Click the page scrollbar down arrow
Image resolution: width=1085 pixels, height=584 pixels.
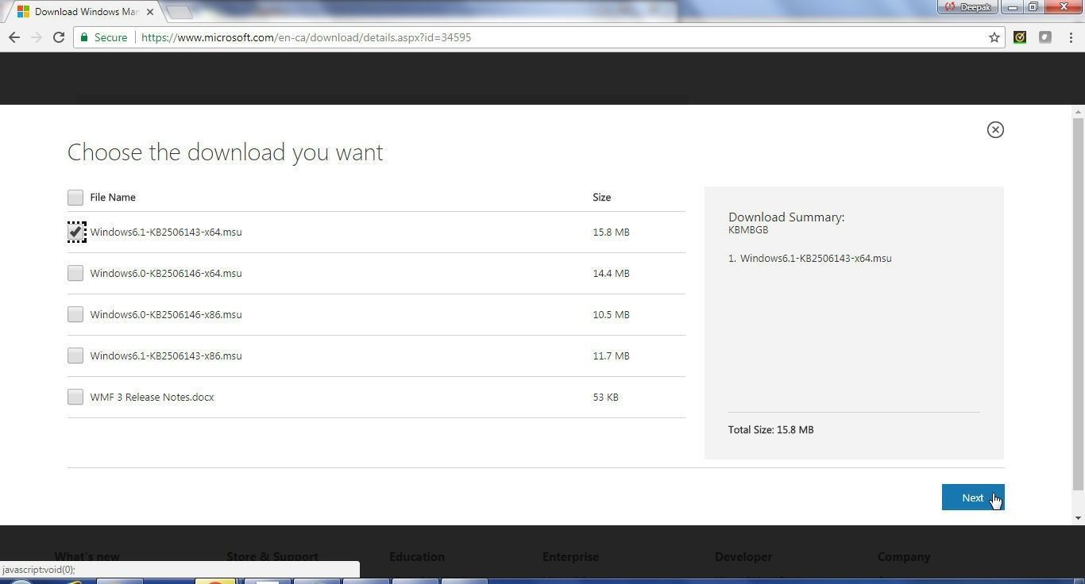[x=1078, y=518]
